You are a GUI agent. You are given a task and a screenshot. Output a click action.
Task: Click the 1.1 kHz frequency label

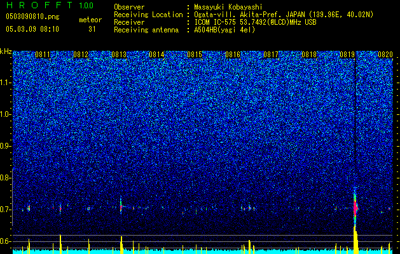5,83
